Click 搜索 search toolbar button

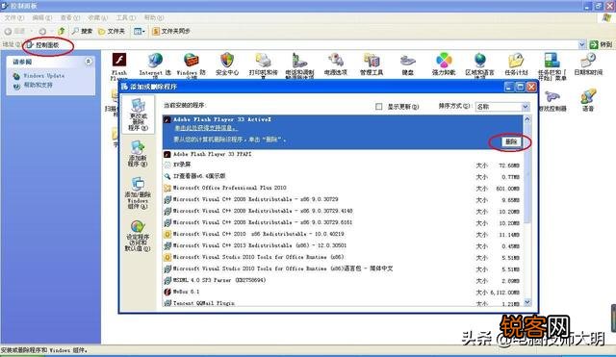pyautogui.click(x=82, y=31)
